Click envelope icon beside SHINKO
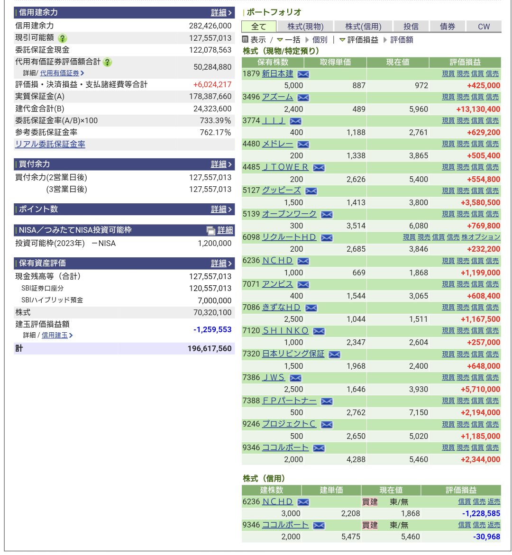 pos(319,331)
